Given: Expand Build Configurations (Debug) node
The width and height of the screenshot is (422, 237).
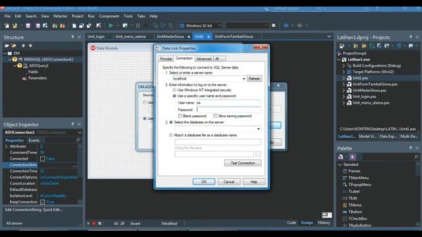Looking at the screenshot, I should 344,66.
